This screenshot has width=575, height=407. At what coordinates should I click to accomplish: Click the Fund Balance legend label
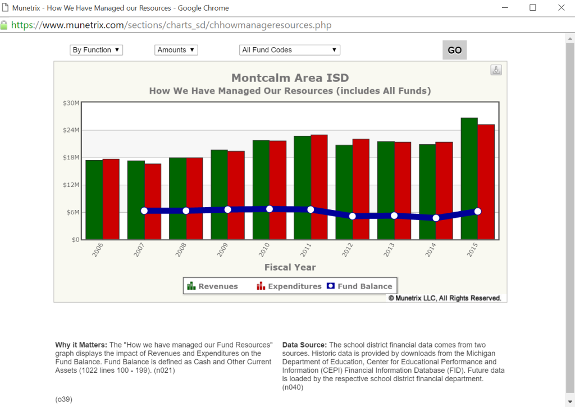click(365, 286)
